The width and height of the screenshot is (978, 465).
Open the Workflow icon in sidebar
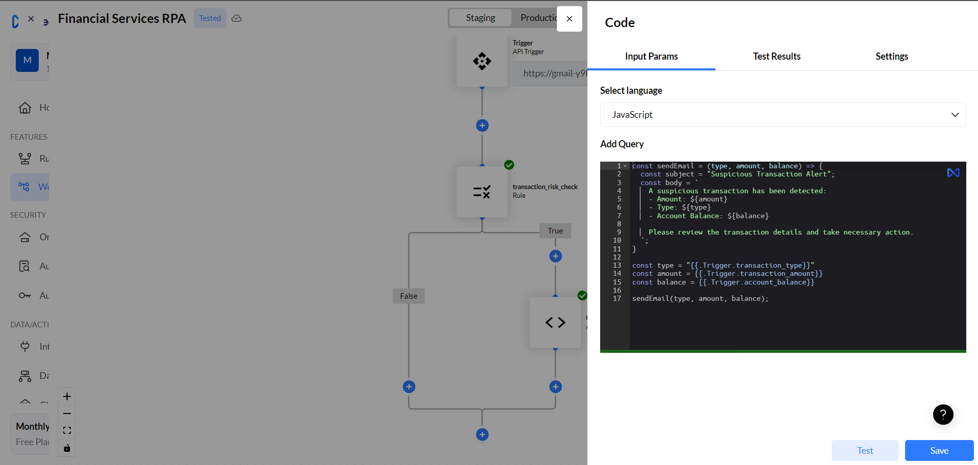tap(24, 187)
